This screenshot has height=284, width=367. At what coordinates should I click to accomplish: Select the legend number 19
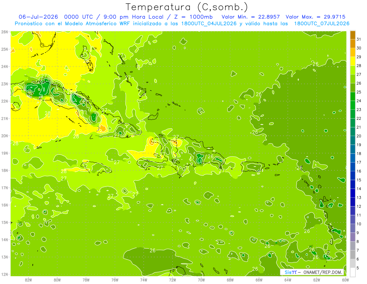tap(359, 145)
